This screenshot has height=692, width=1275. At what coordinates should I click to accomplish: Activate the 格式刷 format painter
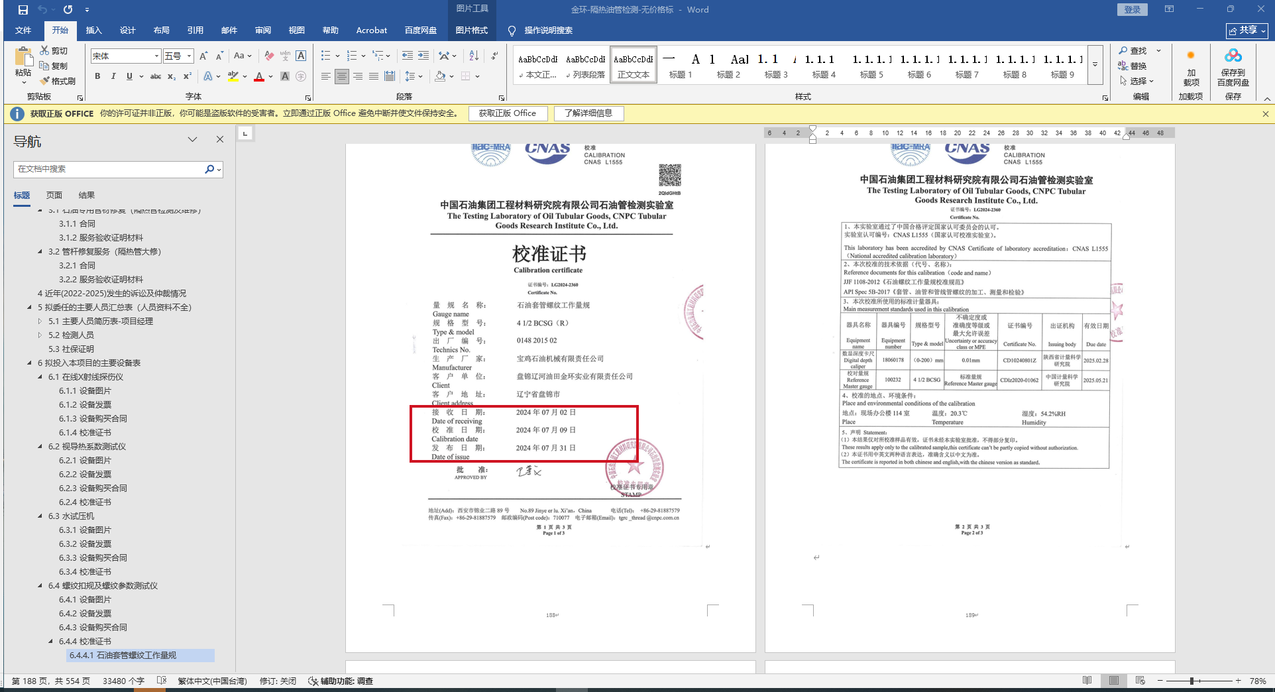click(x=58, y=81)
